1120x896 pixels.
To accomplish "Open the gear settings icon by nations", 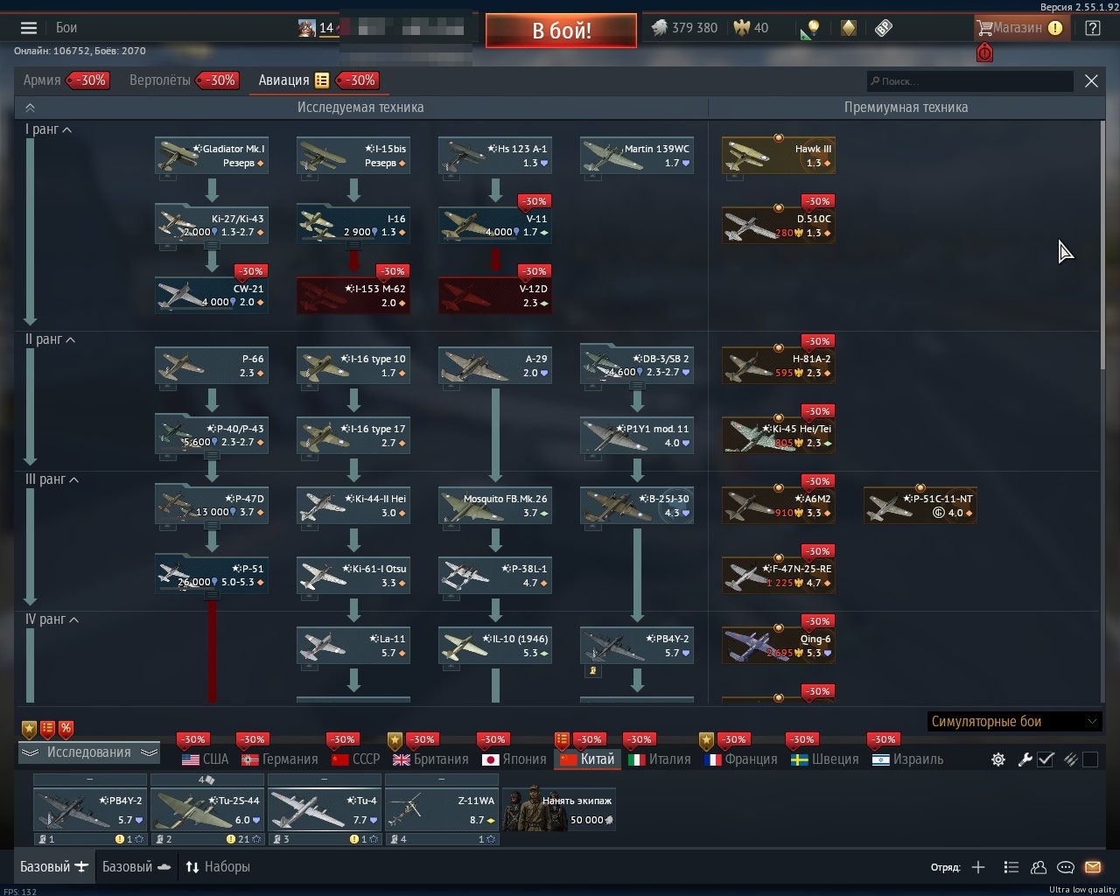I will (x=998, y=759).
